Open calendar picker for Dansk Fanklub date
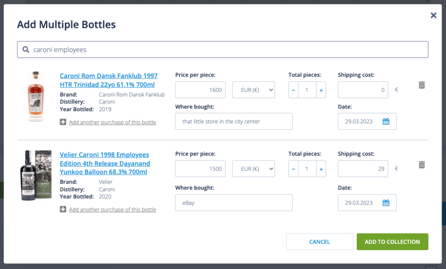Image resolution: width=446 pixels, height=269 pixels. coord(386,121)
